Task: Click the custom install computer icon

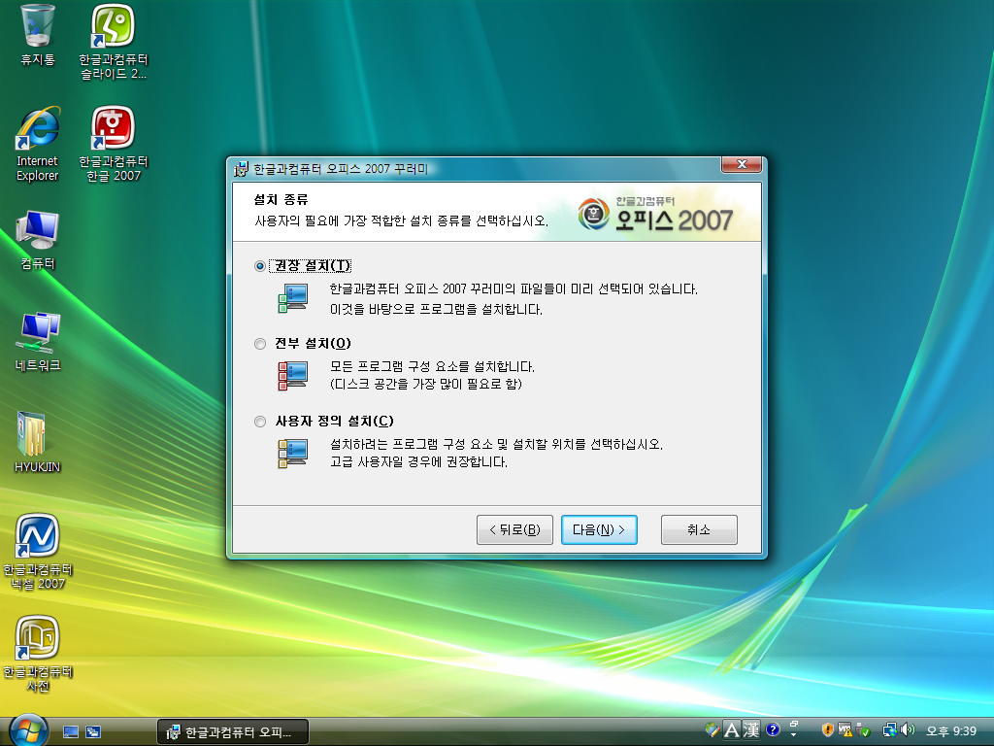Action: click(293, 453)
